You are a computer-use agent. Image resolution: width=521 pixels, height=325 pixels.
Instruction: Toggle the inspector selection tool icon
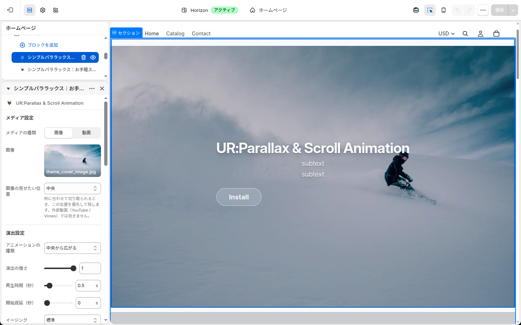tap(430, 10)
